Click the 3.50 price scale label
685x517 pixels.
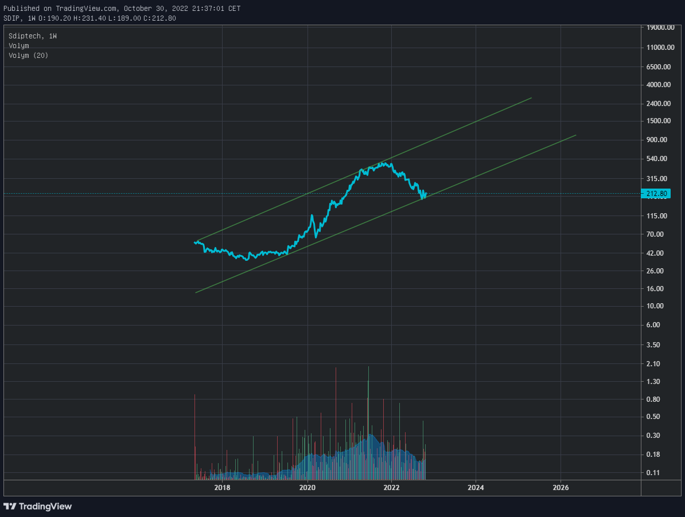click(653, 344)
